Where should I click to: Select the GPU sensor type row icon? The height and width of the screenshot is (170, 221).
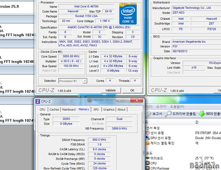coord(148,138)
